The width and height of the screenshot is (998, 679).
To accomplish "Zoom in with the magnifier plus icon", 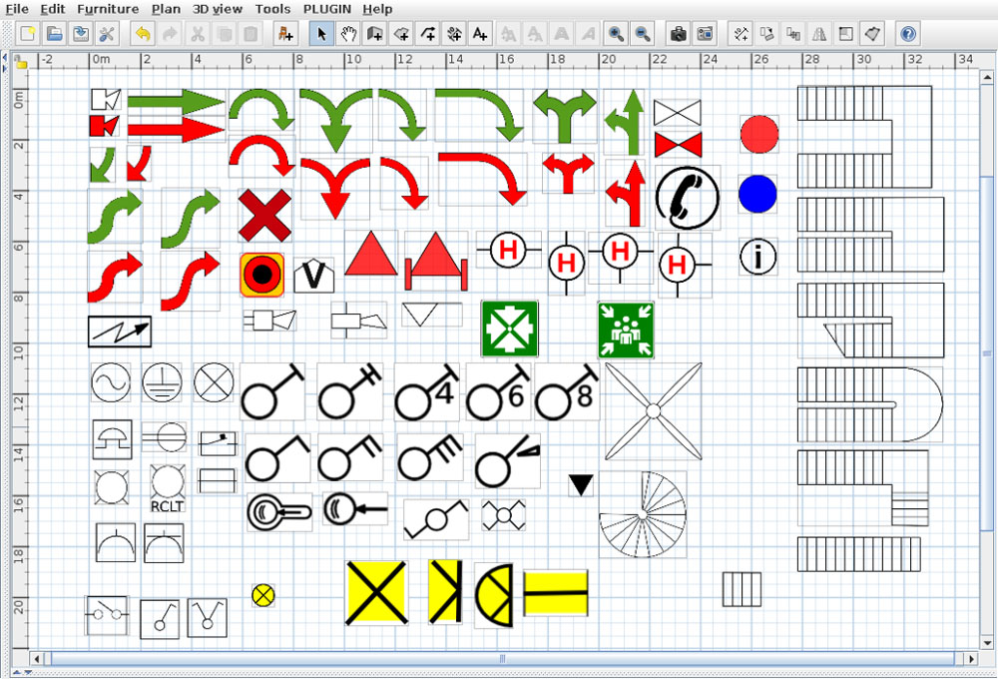I will [x=617, y=34].
